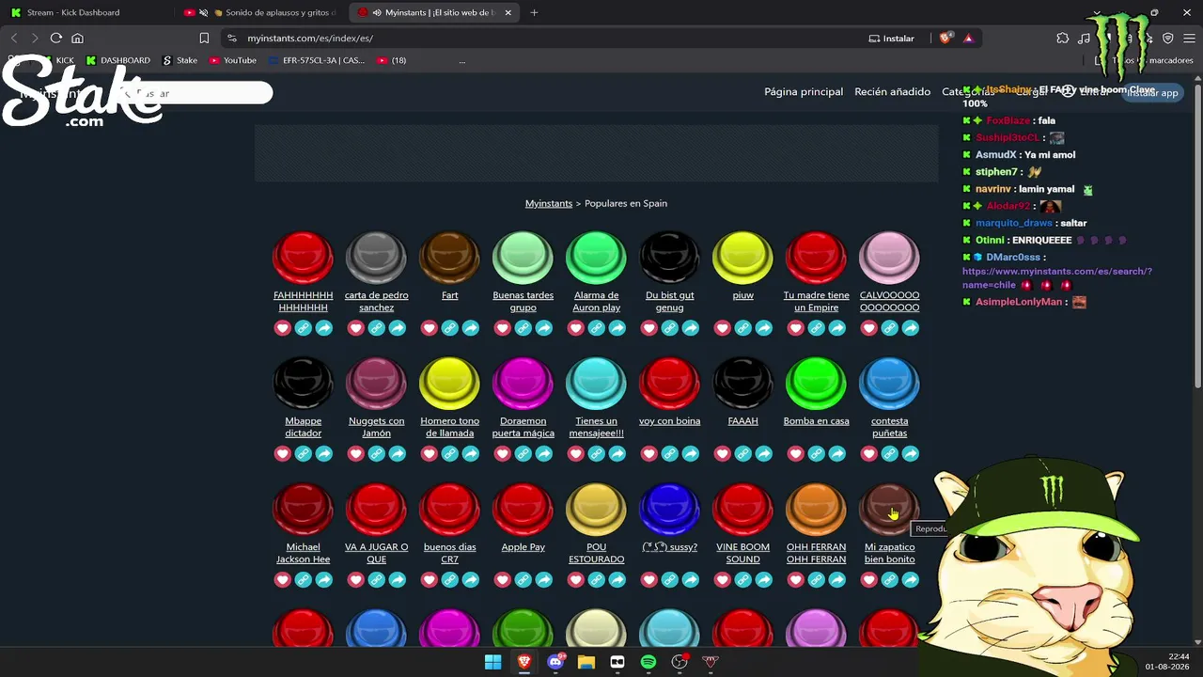Play the red 'FAHHHHHHHHHHHHHHH' sound button
This screenshot has height=677, width=1203.
click(x=304, y=258)
